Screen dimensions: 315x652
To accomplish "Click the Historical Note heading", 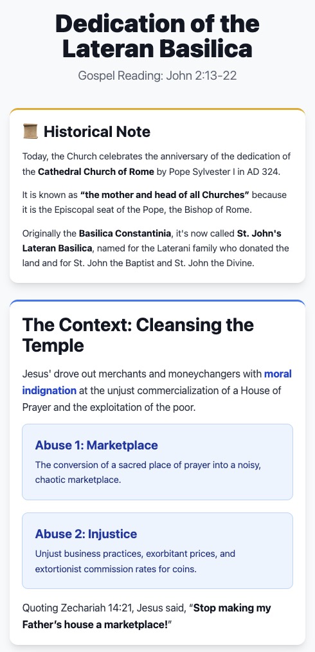I will [x=97, y=131].
